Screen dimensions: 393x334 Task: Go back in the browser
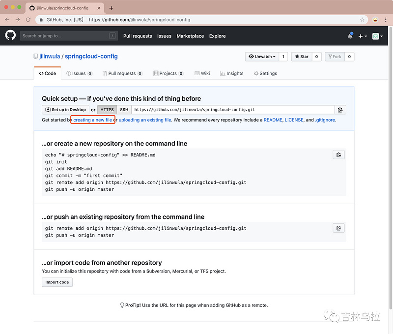tap(7, 20)
